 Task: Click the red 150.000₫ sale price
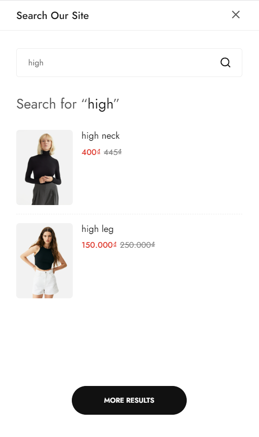99,245
